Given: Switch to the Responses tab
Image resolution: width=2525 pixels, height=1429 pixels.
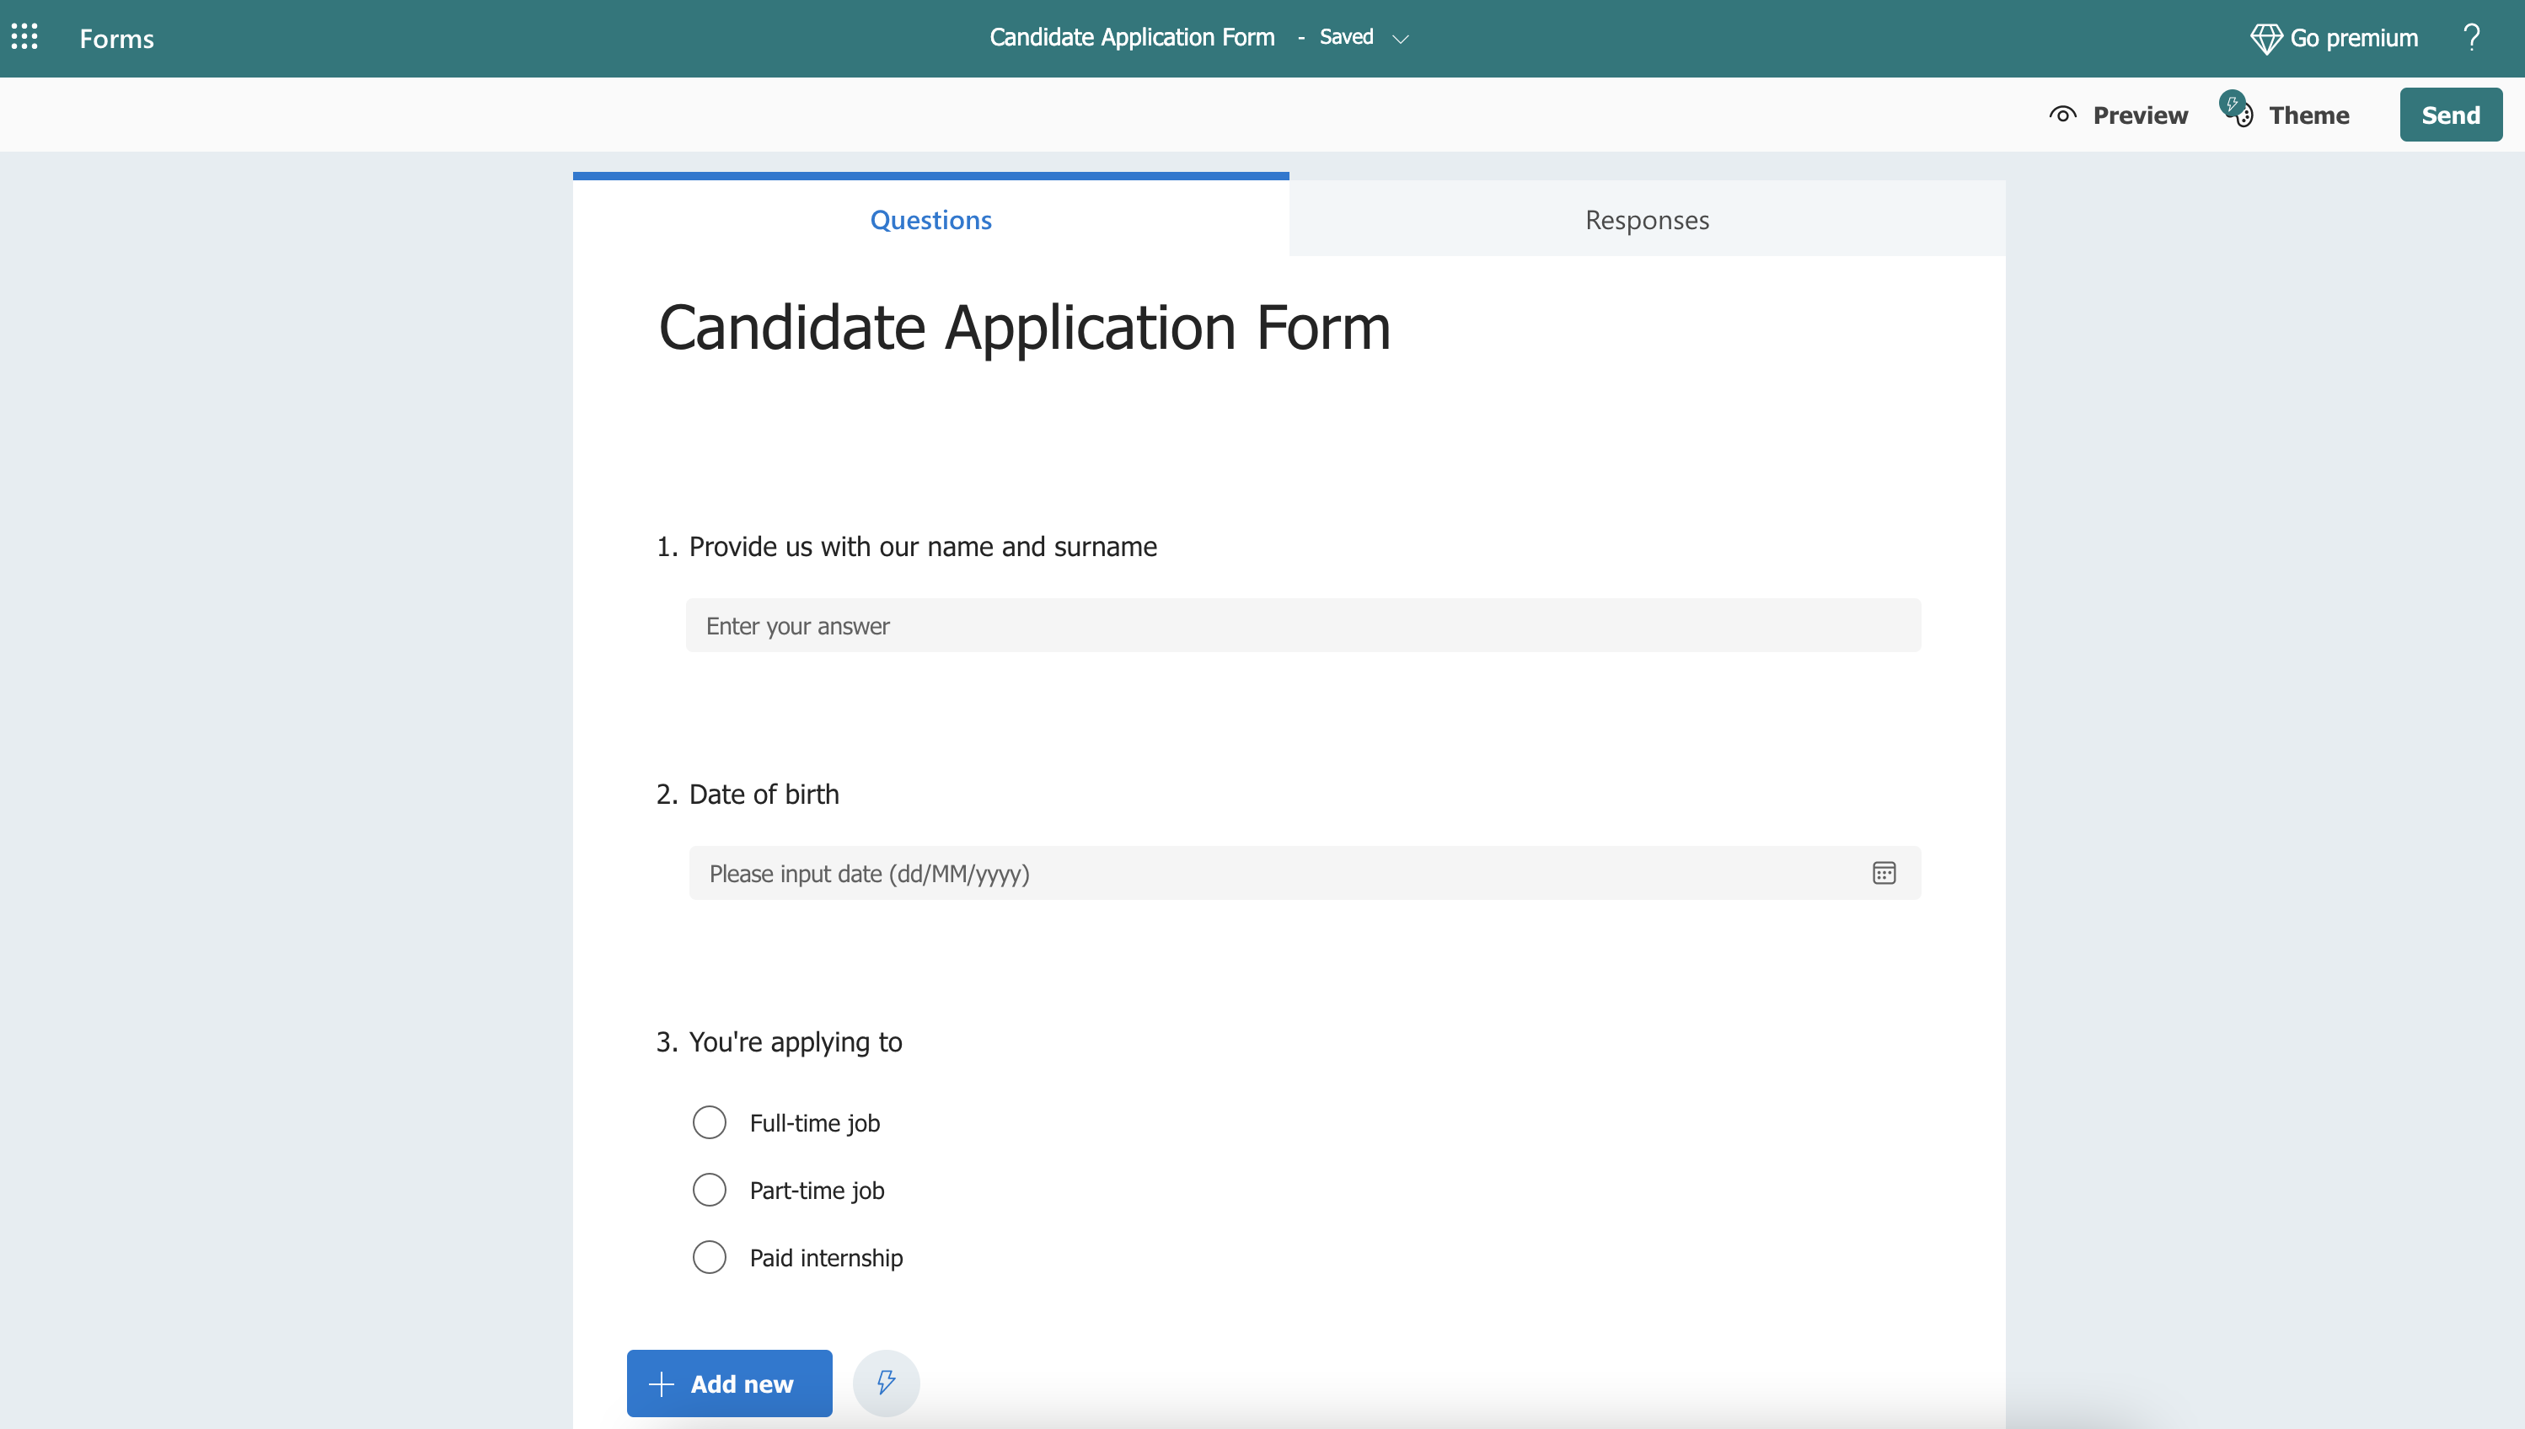Looking at the screenshot, I should click(1648, 220).
